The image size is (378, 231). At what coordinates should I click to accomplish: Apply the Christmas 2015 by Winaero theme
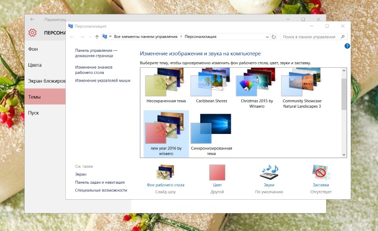257,88
